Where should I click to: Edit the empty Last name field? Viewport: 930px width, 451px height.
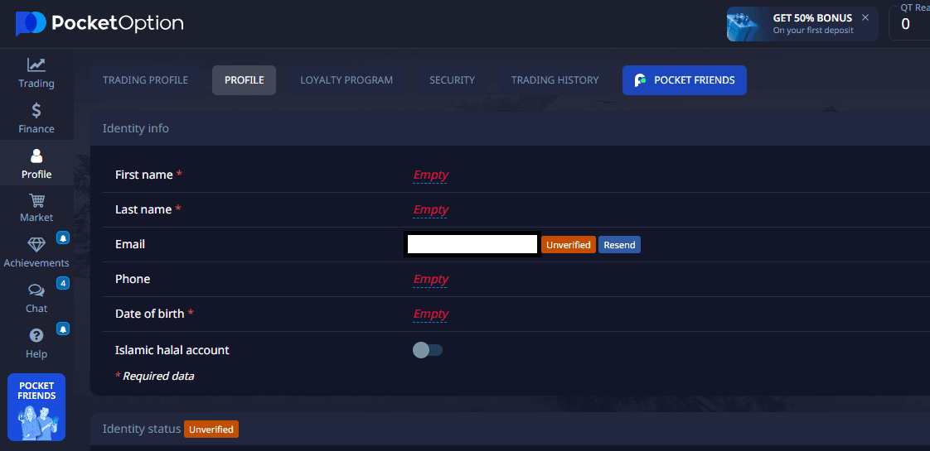430,210
